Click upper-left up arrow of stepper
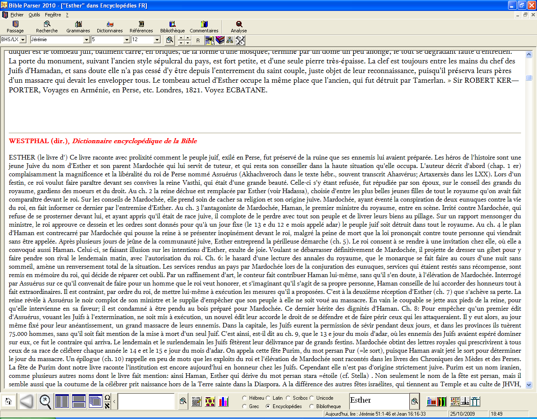 pos(181,38)
